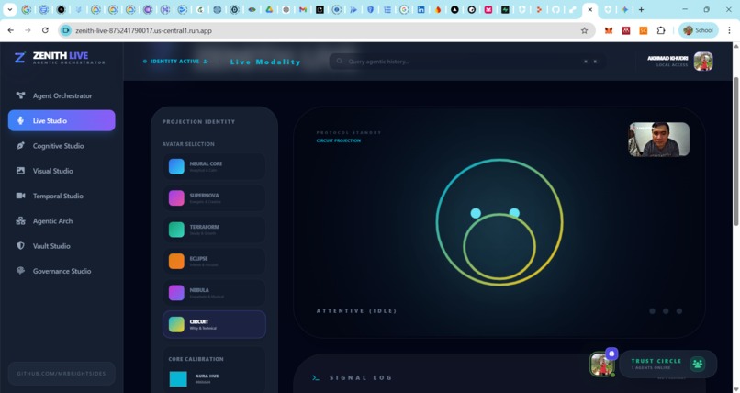Open the Aura Hue color swatch
Image resolution: width=740 pixels, height=393 pixels.
(x=178, y=379)
